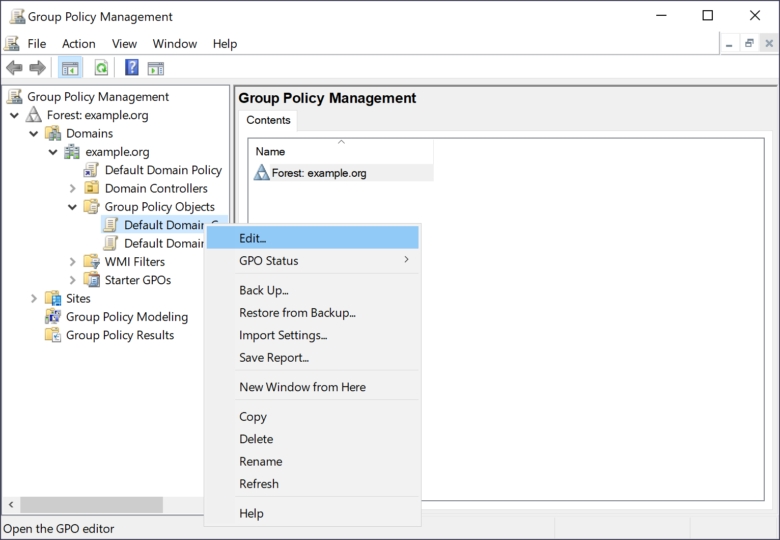780x540 pixels.
Task: Click the horizontal scrollbar below the tree
Action: 92,505
